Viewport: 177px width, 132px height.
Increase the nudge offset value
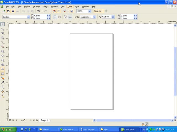pyautogui.click(x=113, y=16)
